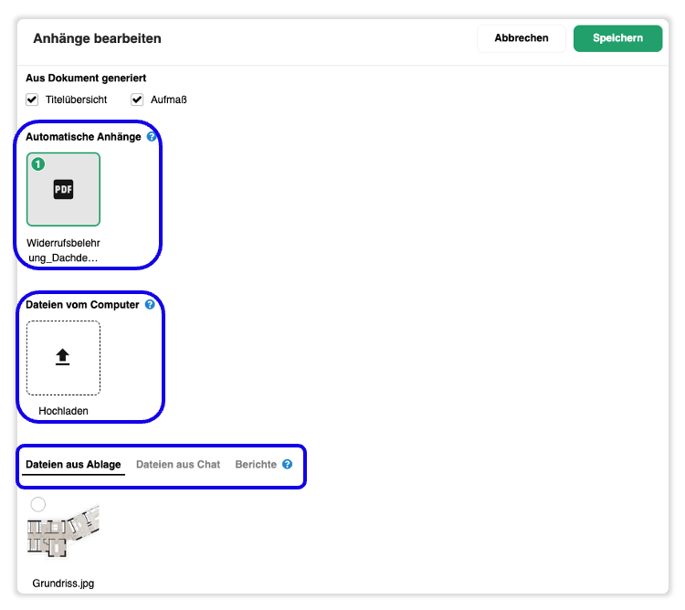
Task: Click help icon beside Dateien vom Computer
Action: [x=150, y=304]
